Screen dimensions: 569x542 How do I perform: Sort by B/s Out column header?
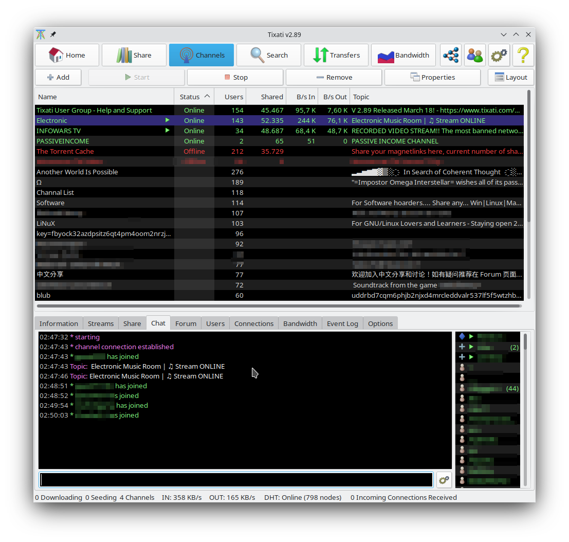pos(334,97)
